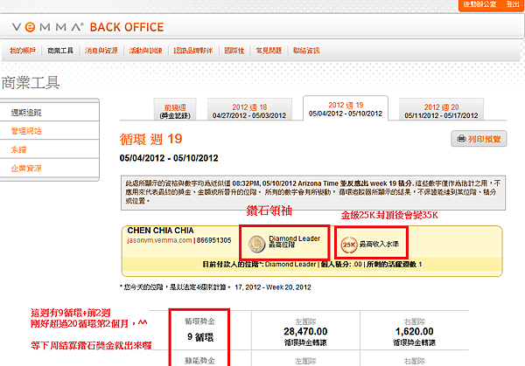Click the 目前付款人的位階 status line
The image size is (525, 366).
tap(312, 265)
